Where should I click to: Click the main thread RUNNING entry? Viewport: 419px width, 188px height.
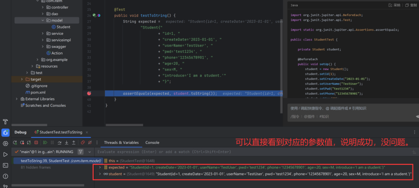tap(44, 152)
